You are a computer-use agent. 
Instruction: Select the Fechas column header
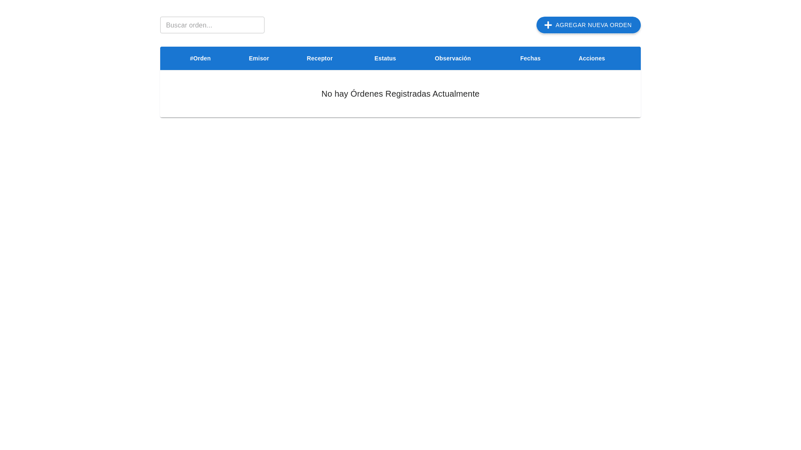530,58
